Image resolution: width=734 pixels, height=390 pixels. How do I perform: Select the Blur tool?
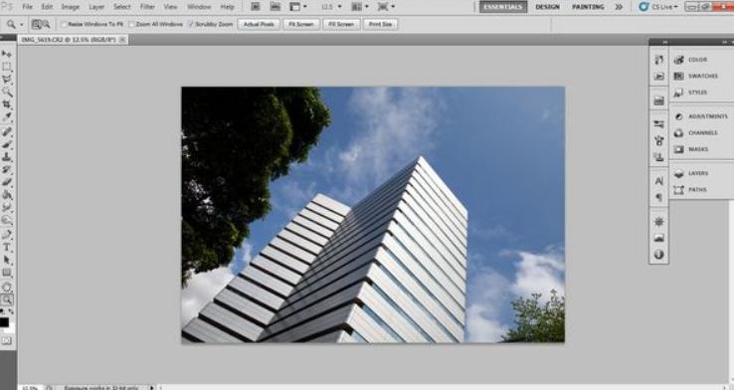coord(7,207)
